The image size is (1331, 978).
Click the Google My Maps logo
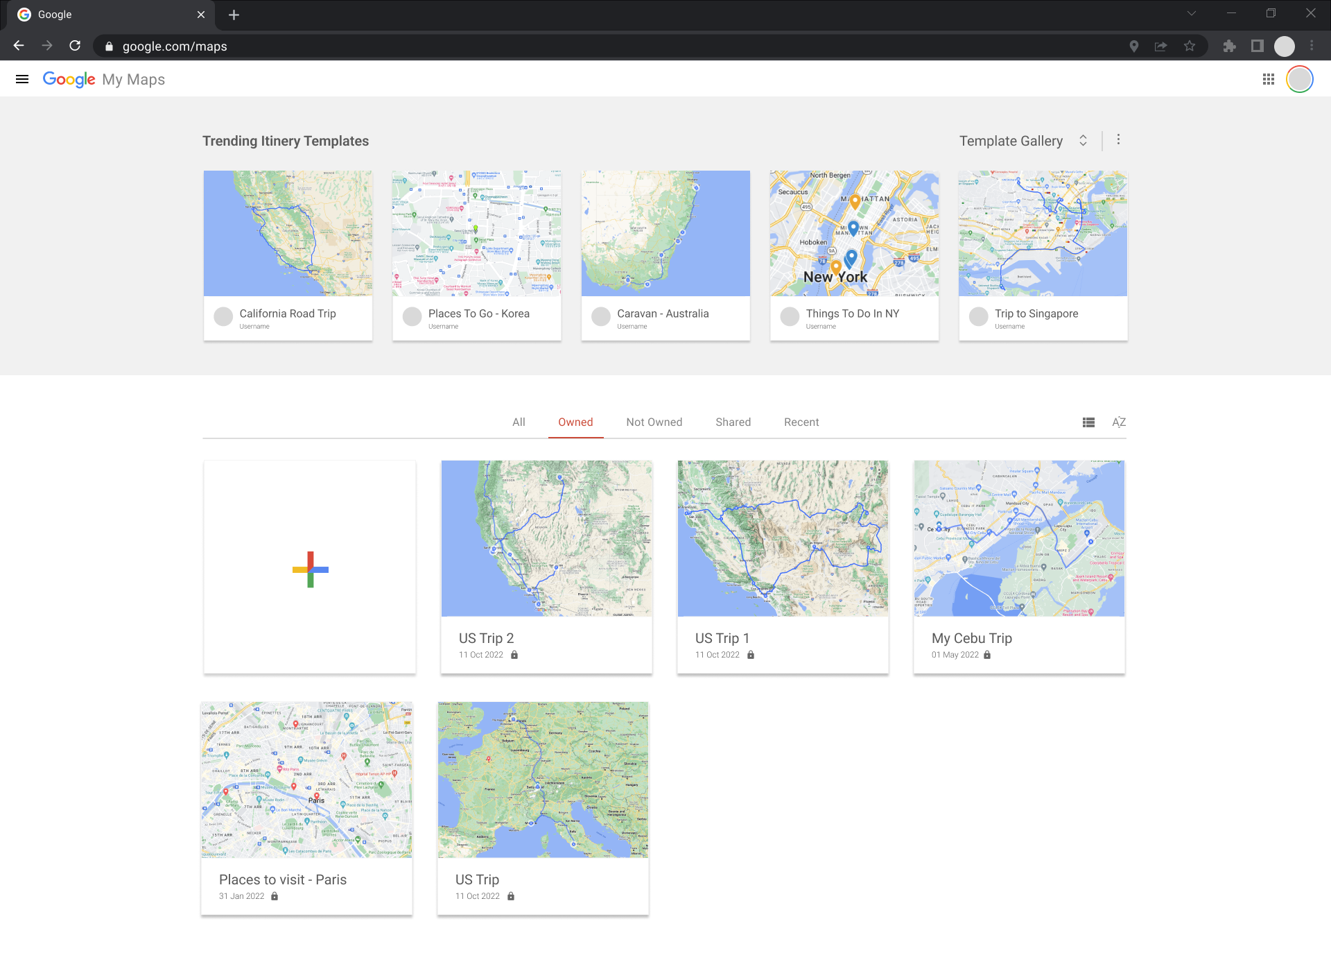click(104, 79)
